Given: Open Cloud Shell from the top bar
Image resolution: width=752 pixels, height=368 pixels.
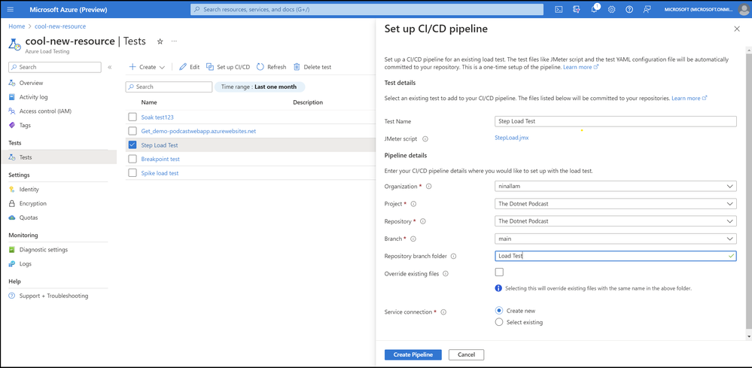Looking at the screenshot, I should pos(559,10).
